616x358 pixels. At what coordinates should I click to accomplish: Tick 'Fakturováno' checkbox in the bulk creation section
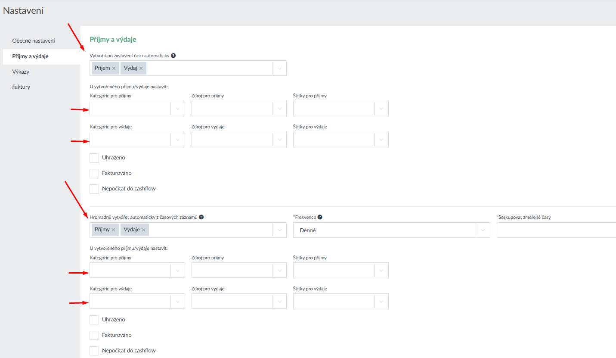pyautogui.click(x=94, y=335)
